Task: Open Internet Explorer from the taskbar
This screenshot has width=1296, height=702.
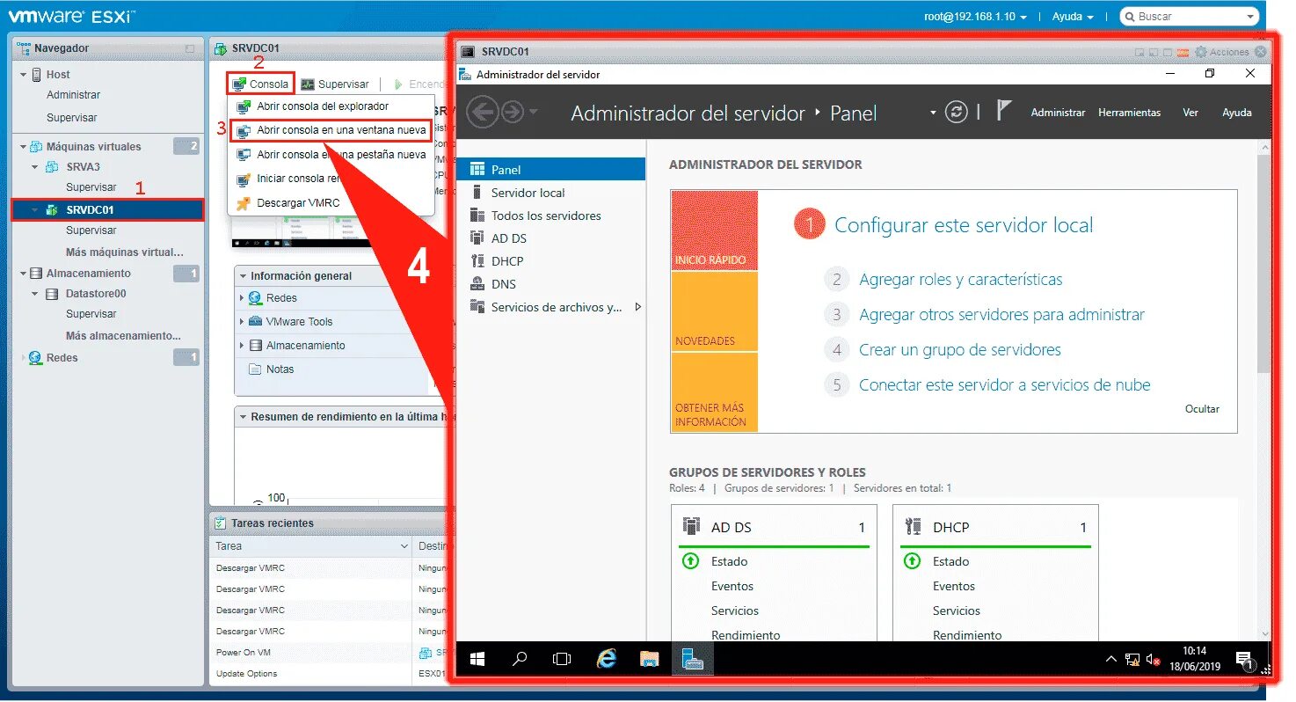Action: tap(607, 659)
